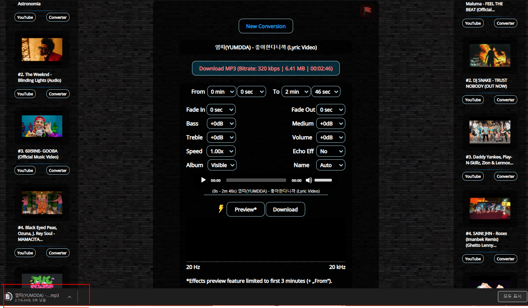Screen dimensions: 528x308
Task: Click YouTube button for Daddy Yankee
Action: pos(473,176)
